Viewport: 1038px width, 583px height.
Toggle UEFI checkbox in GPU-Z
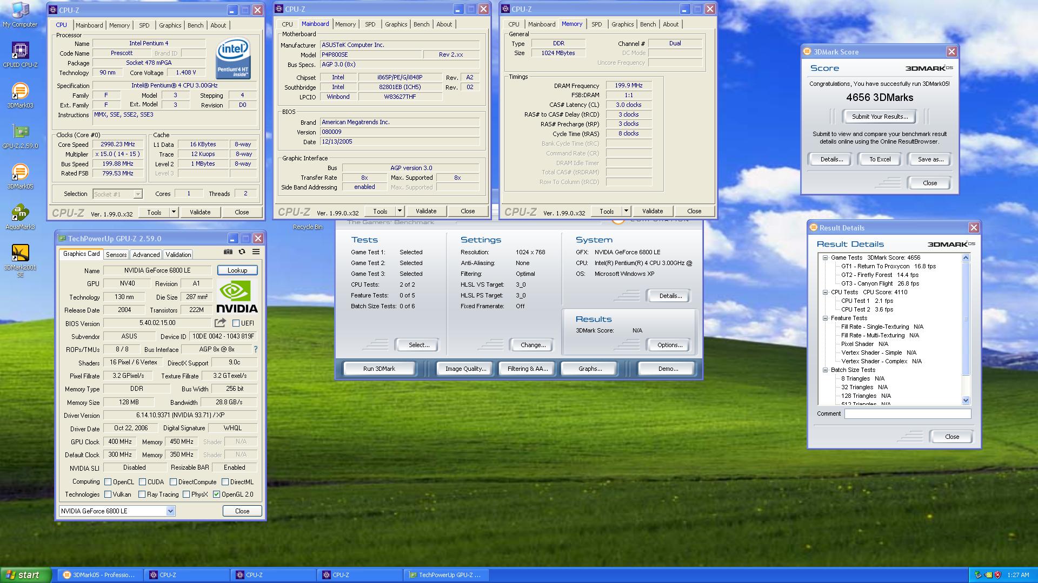point(236,323)
